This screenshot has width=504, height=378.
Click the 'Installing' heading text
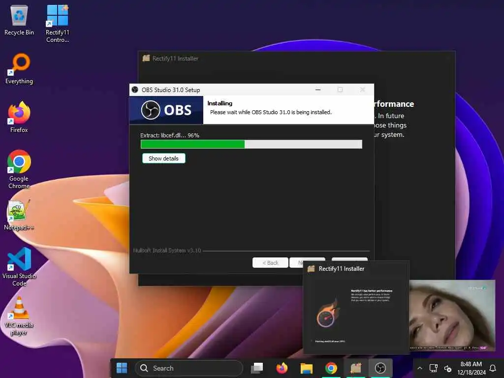pyautogui.click(x=220, y=103)
